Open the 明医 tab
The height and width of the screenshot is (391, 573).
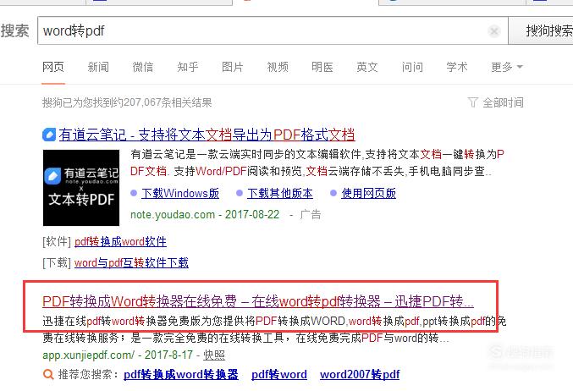click(x=322, y=67)
